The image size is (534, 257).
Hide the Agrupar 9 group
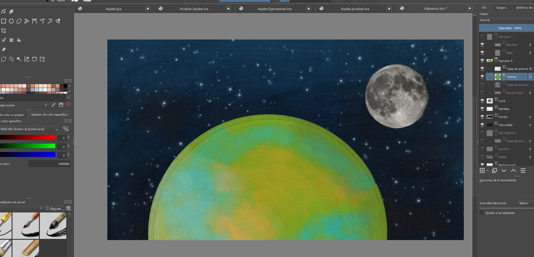click(482, 61)
